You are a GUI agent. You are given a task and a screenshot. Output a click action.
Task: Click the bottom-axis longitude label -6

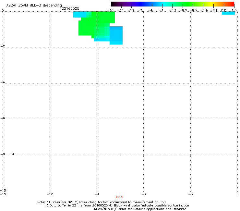click(x=144, y=194)
